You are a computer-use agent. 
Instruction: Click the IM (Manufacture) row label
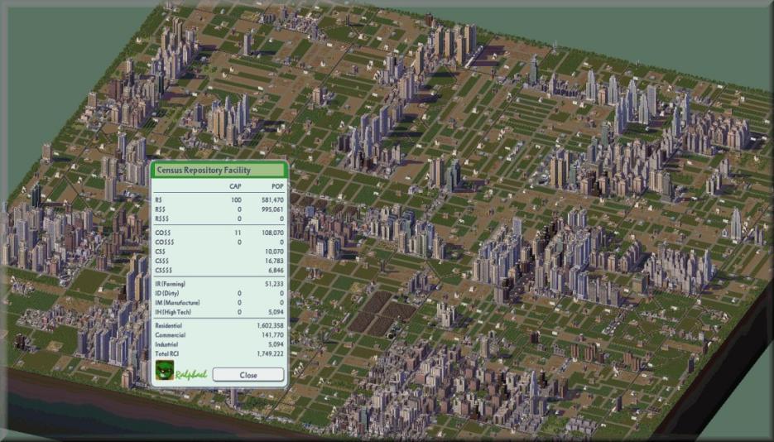tap(177, 303)
